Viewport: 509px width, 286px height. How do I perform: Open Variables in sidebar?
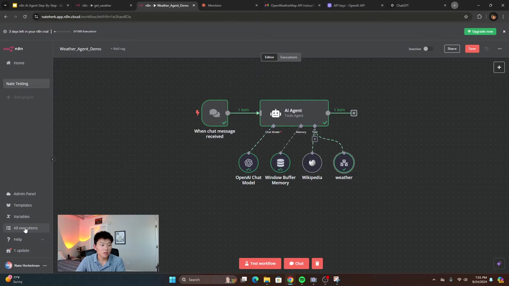pos(26,216)
